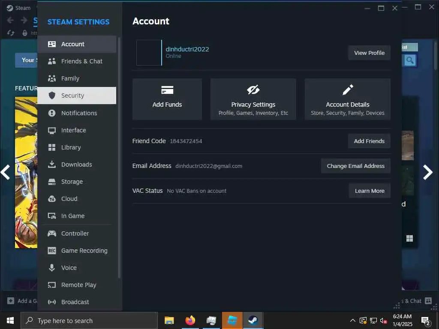Image resolution: width=439 pixels, height=329 pixels.
Task: Click the Controller gamepad icon
Action: tap(52, 233)
